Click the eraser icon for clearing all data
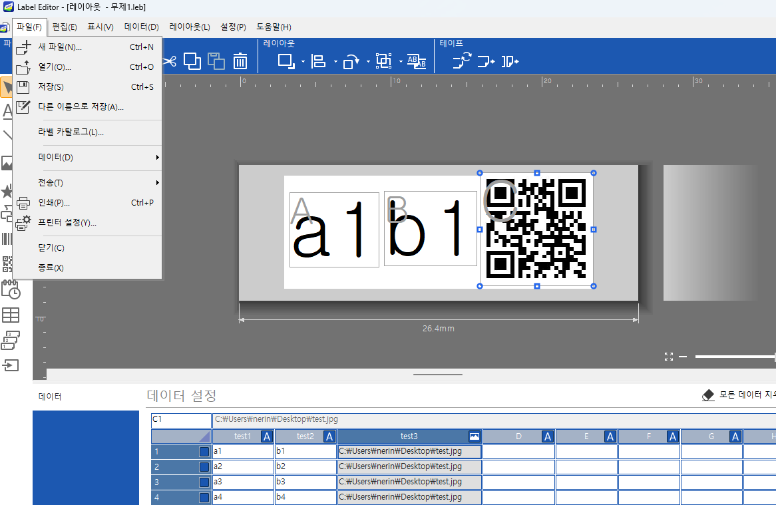This screenshot has height=505, width=776. pyautogui.click(x=708, y=395)
